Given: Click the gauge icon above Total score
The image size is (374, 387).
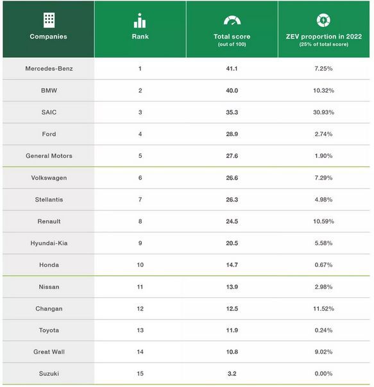Looking at the screenshot, I should [232, 21].
